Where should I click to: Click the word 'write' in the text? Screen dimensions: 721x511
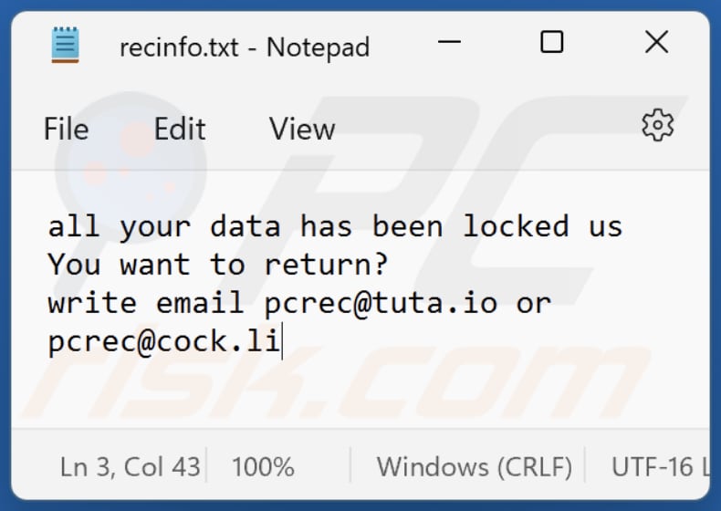coord(92,303)
